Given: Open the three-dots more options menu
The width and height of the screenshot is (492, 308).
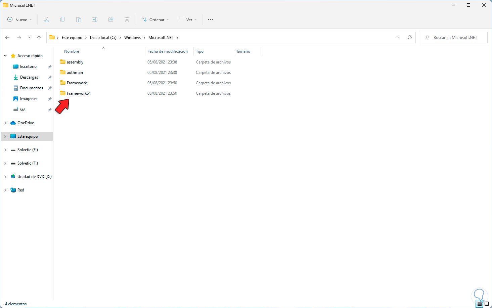Looking at the screenshot, I should (211, 20).
